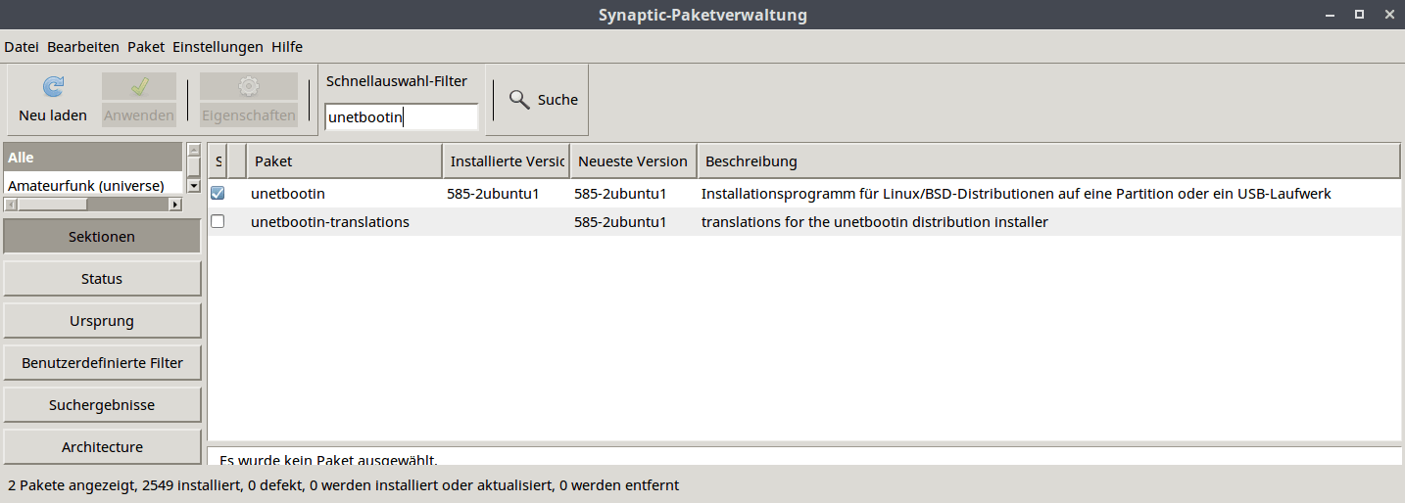1405x503 pixels.
Task: Click the horizontal scrollbar left arrow
Action: 11,205
